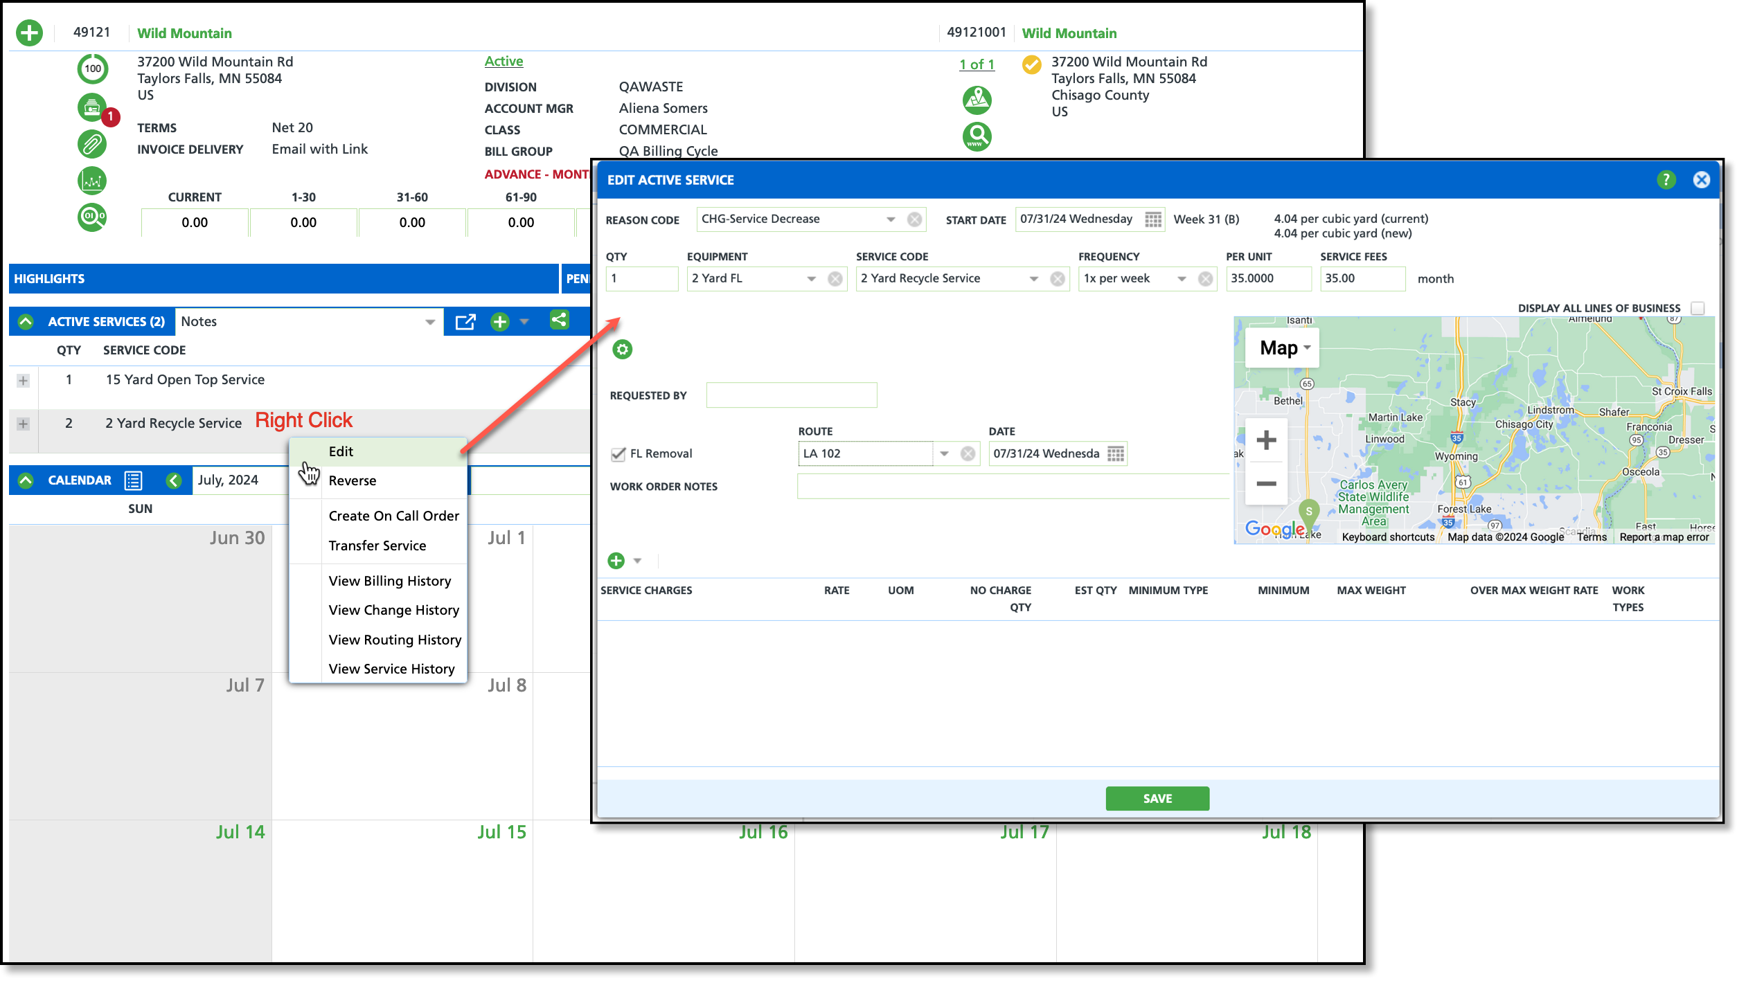Image resolution: width=1737 pixels, height=983 pixels.
Task: Collapse the Active Services section toggle
Action: [26, 322]
